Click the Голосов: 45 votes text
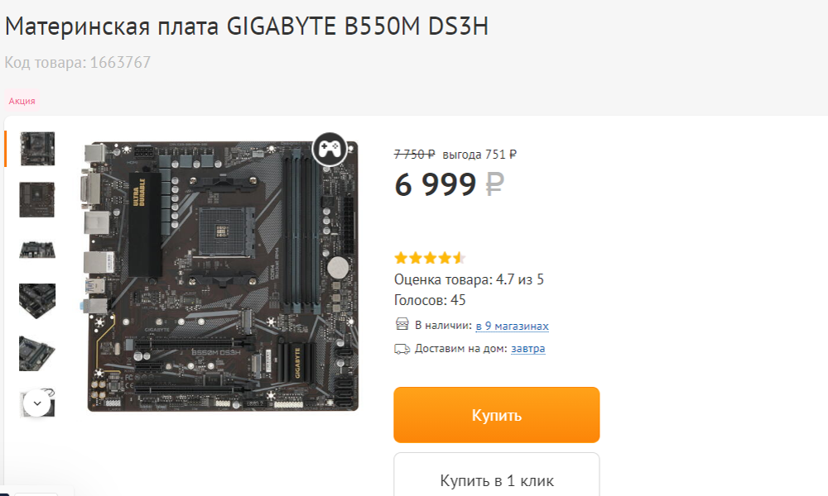This screenshot has height=496, width=828. (430, 300)
